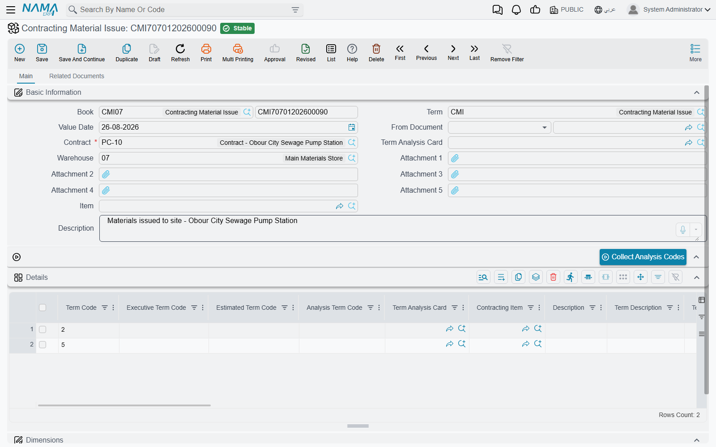The height and width of the screenshot is (447, 716).
Task: Search Contract PC-10 lookup icon
Action: click(352, 143)
